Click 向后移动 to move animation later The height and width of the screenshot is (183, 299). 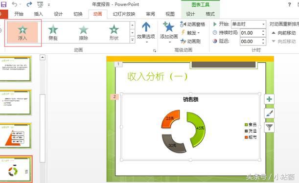click(x=284, y=41)
